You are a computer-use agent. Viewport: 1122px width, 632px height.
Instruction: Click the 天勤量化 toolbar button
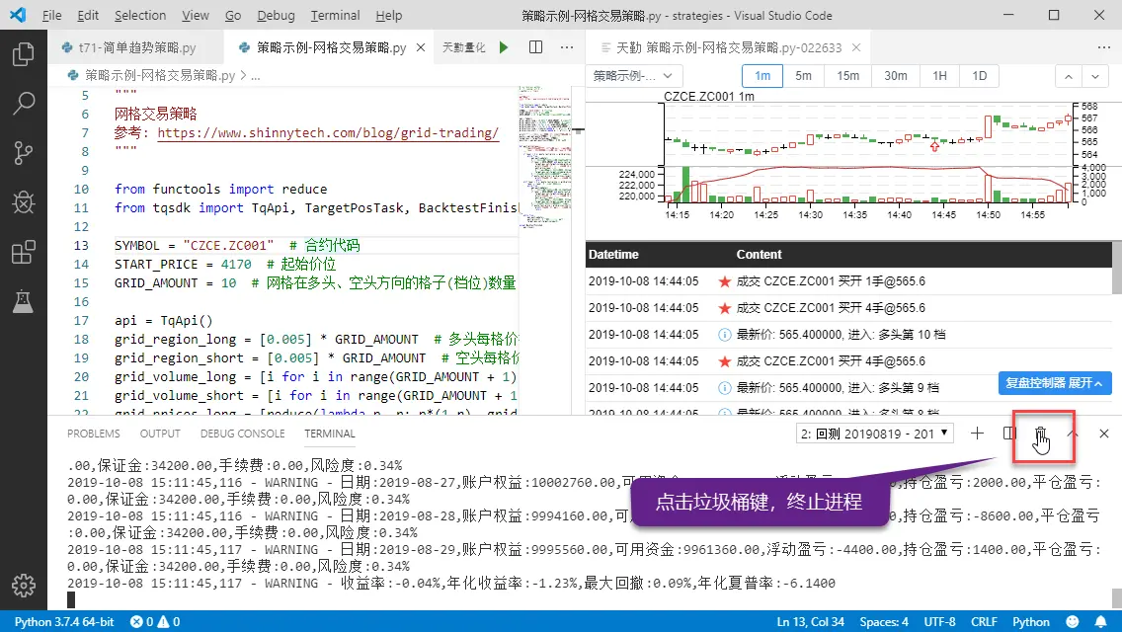point(463,47)
